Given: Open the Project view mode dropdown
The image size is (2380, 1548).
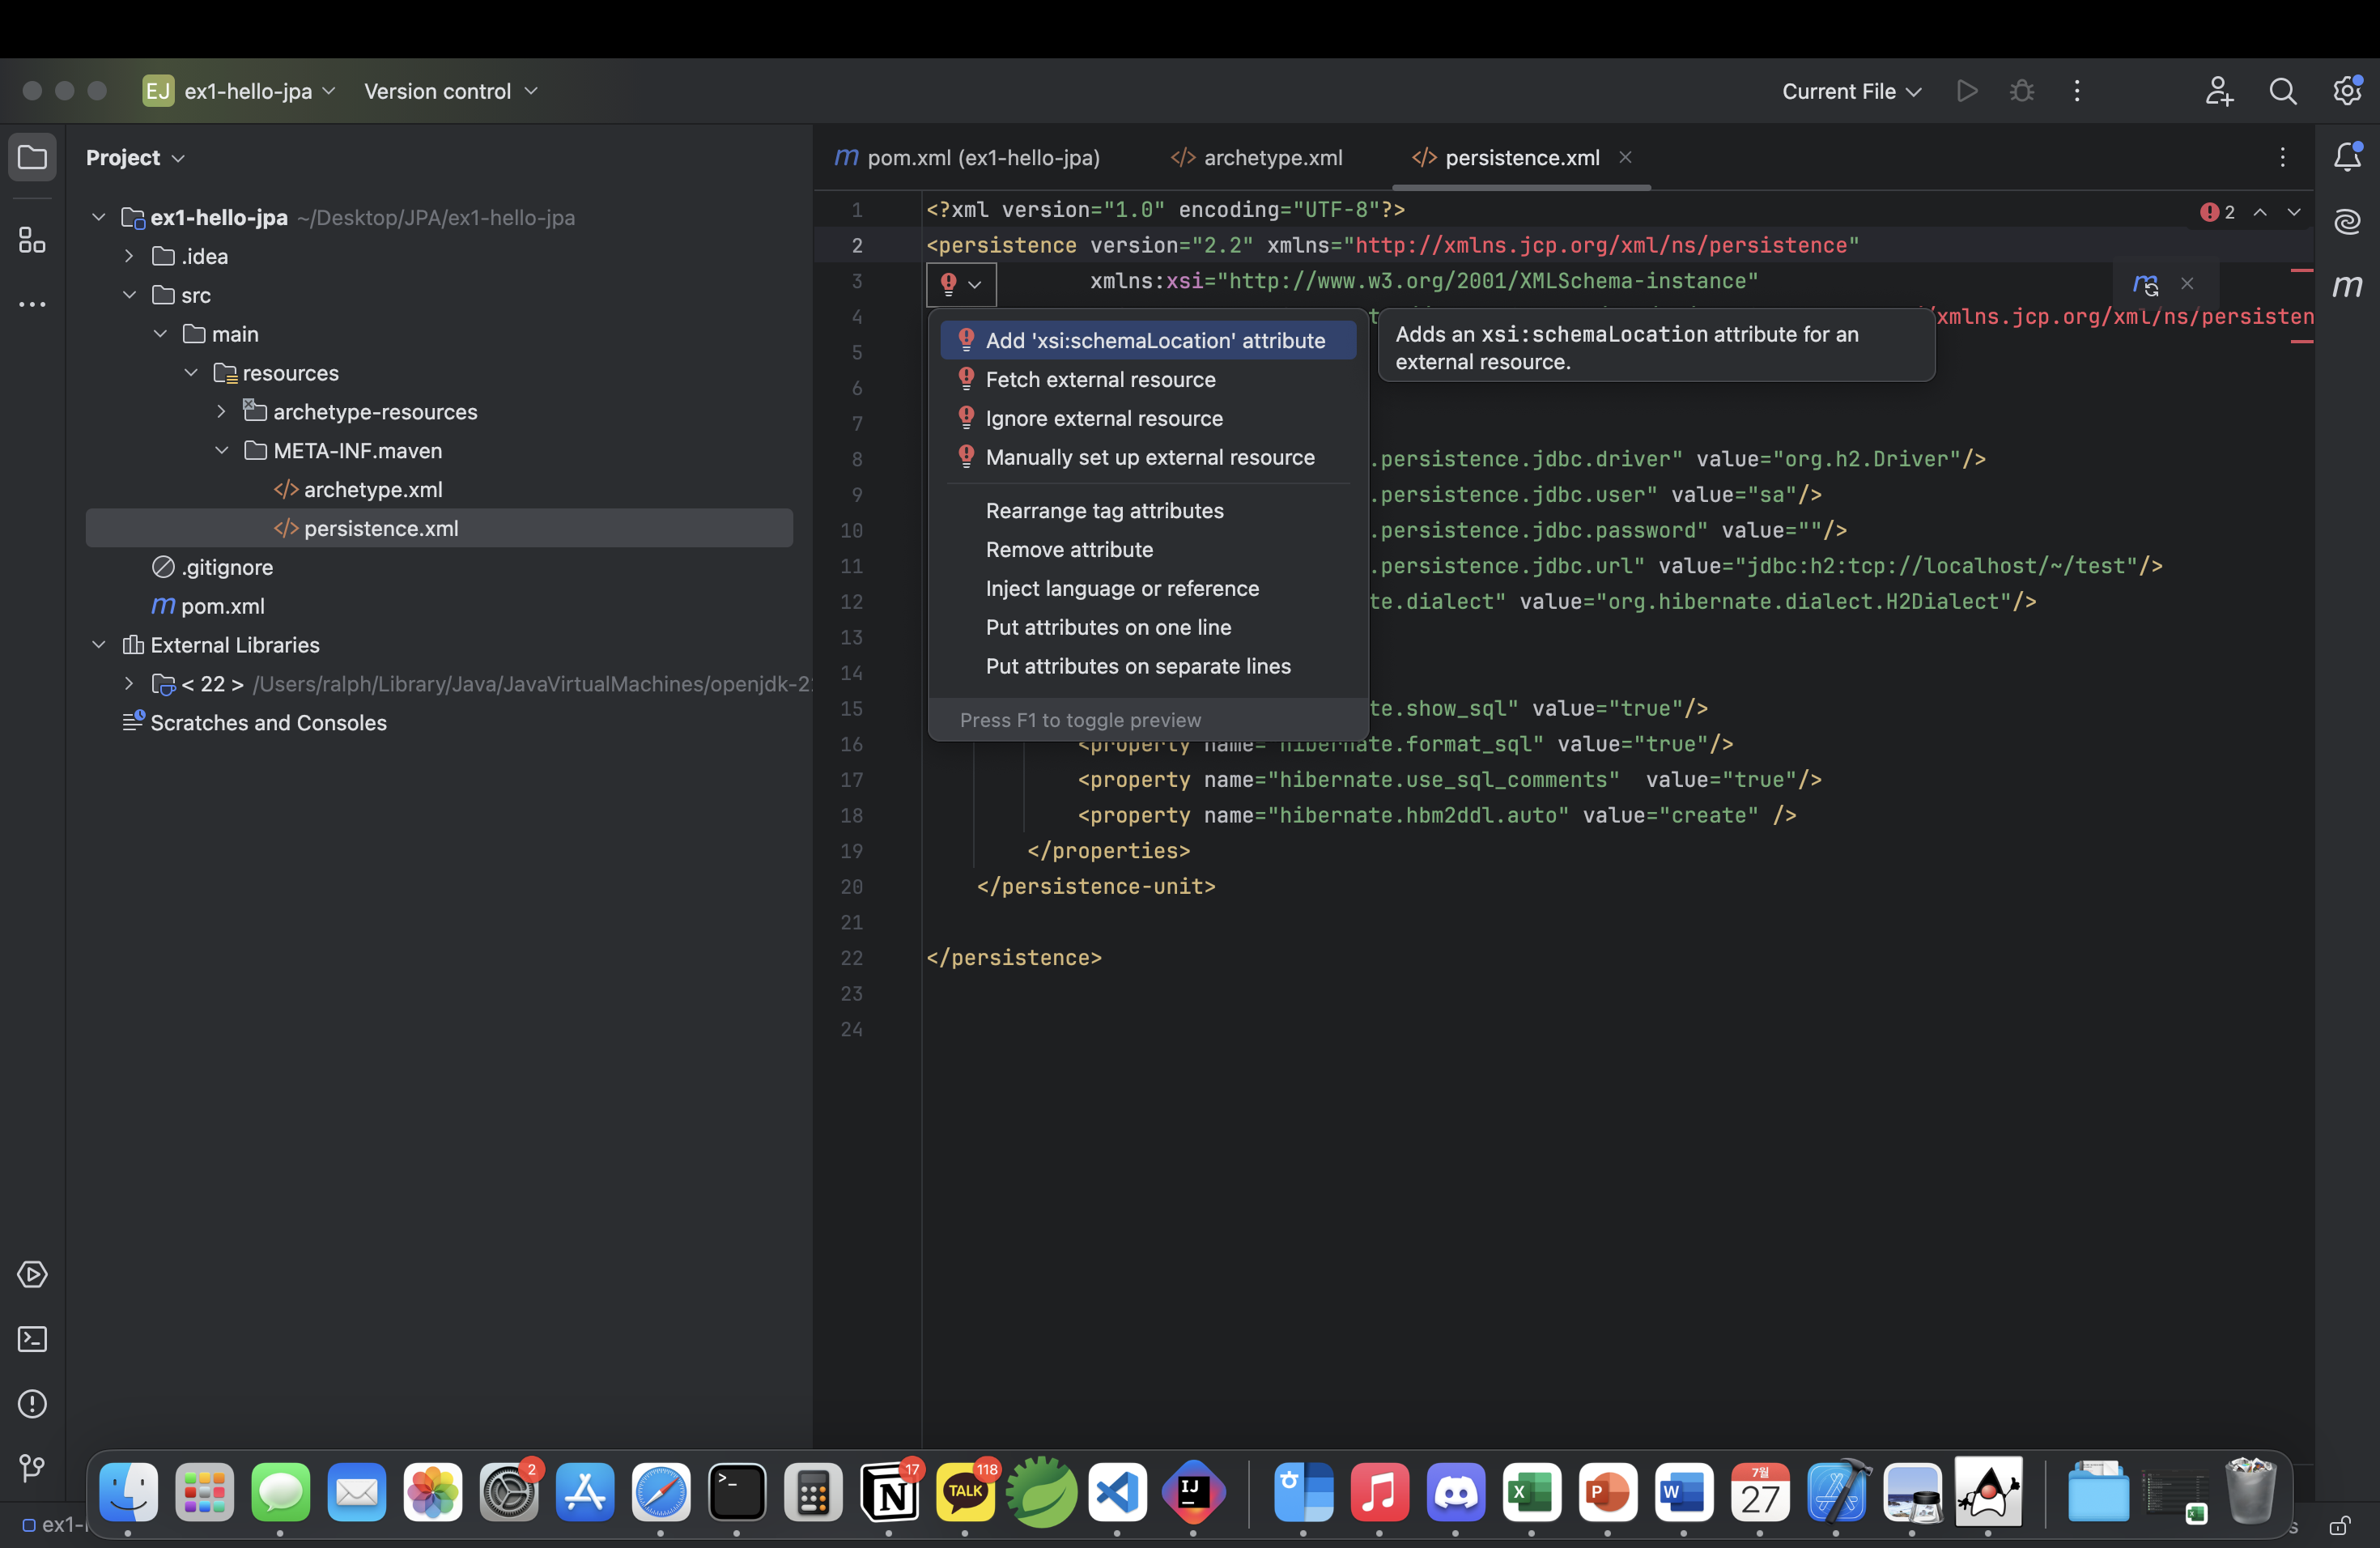Looking at the screenshot, I should tap(135, 158).
